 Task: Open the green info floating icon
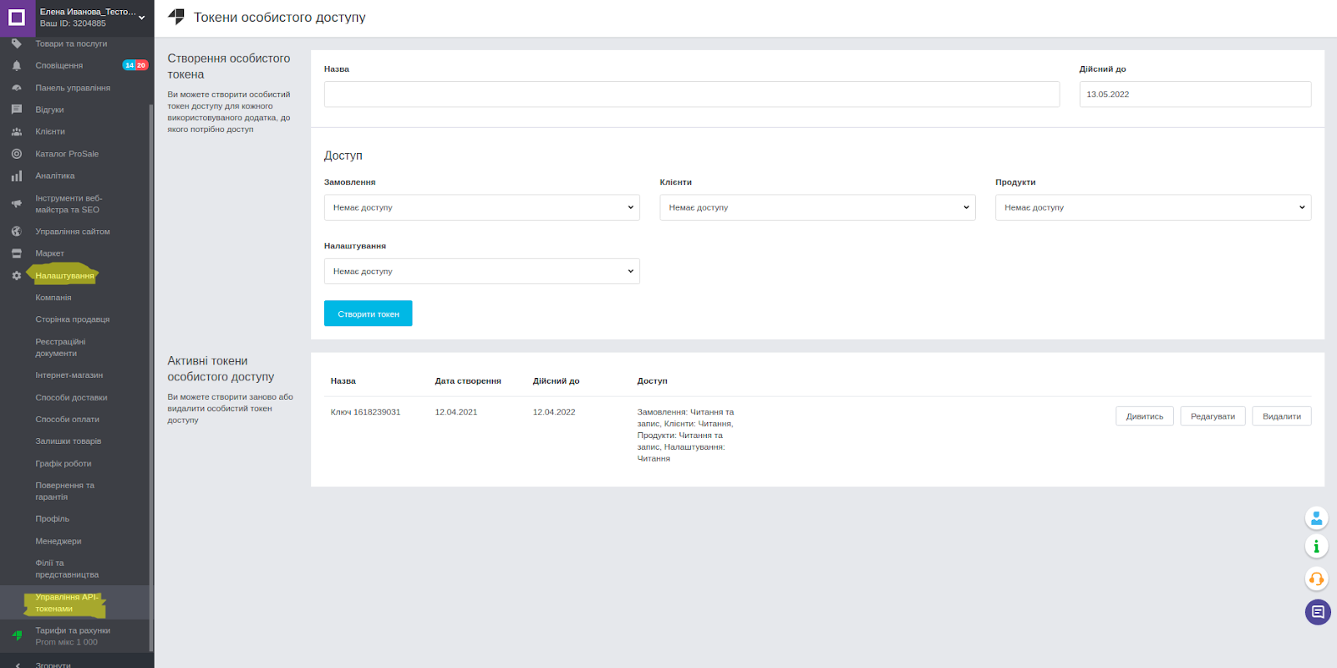tap(1316, 547)
